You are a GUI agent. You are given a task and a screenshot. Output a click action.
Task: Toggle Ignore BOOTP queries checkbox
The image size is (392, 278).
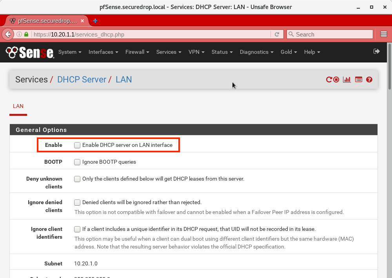[x=77, y=162]
